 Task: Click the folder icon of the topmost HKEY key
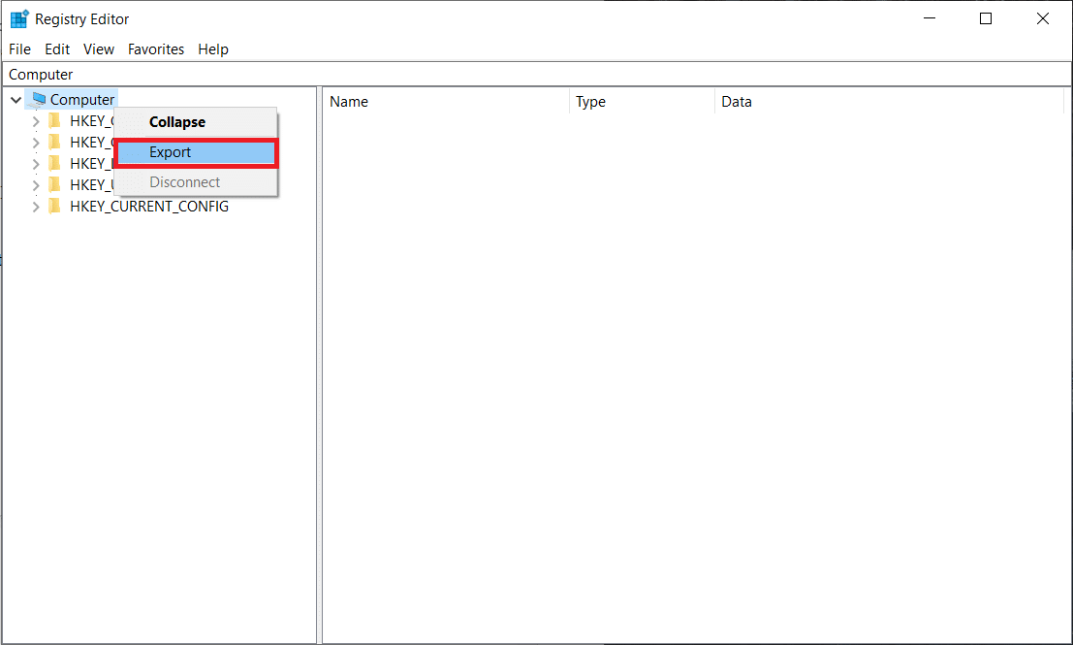tap(54, 121)
